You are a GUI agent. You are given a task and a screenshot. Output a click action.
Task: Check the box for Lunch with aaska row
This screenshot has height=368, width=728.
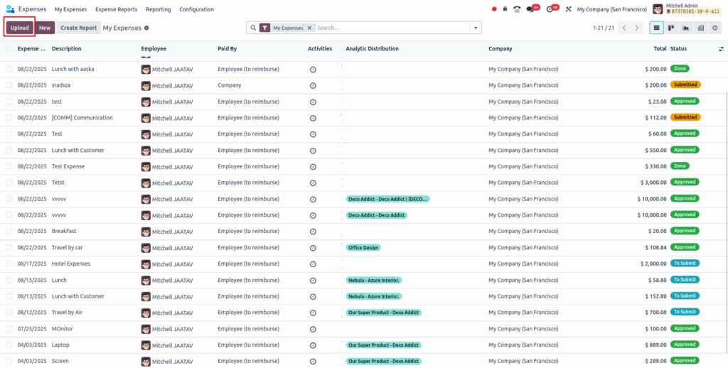click(9, 69)
